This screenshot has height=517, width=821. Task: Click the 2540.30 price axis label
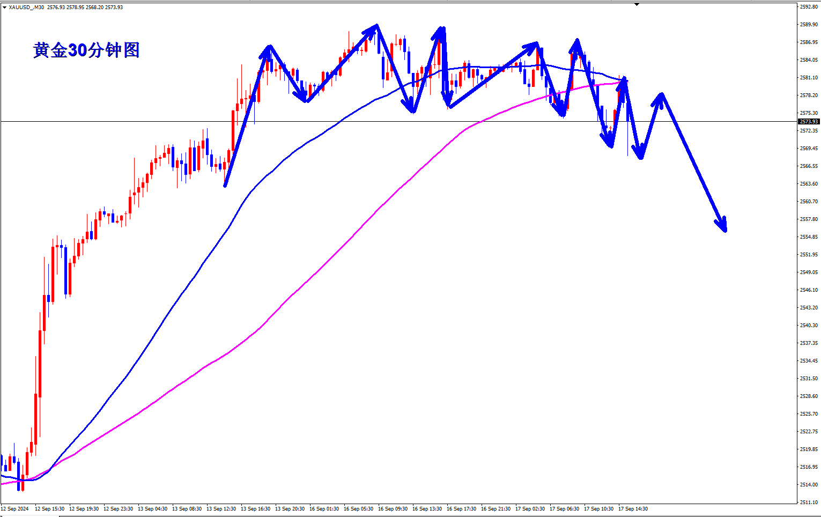(809, 326)
